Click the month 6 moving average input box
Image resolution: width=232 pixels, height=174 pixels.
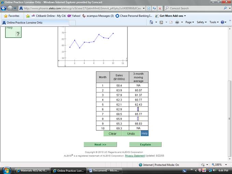click(138, 109)
